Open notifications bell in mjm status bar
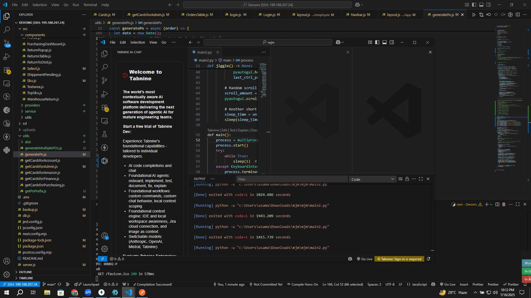The image size is (531, 298). 428,259
